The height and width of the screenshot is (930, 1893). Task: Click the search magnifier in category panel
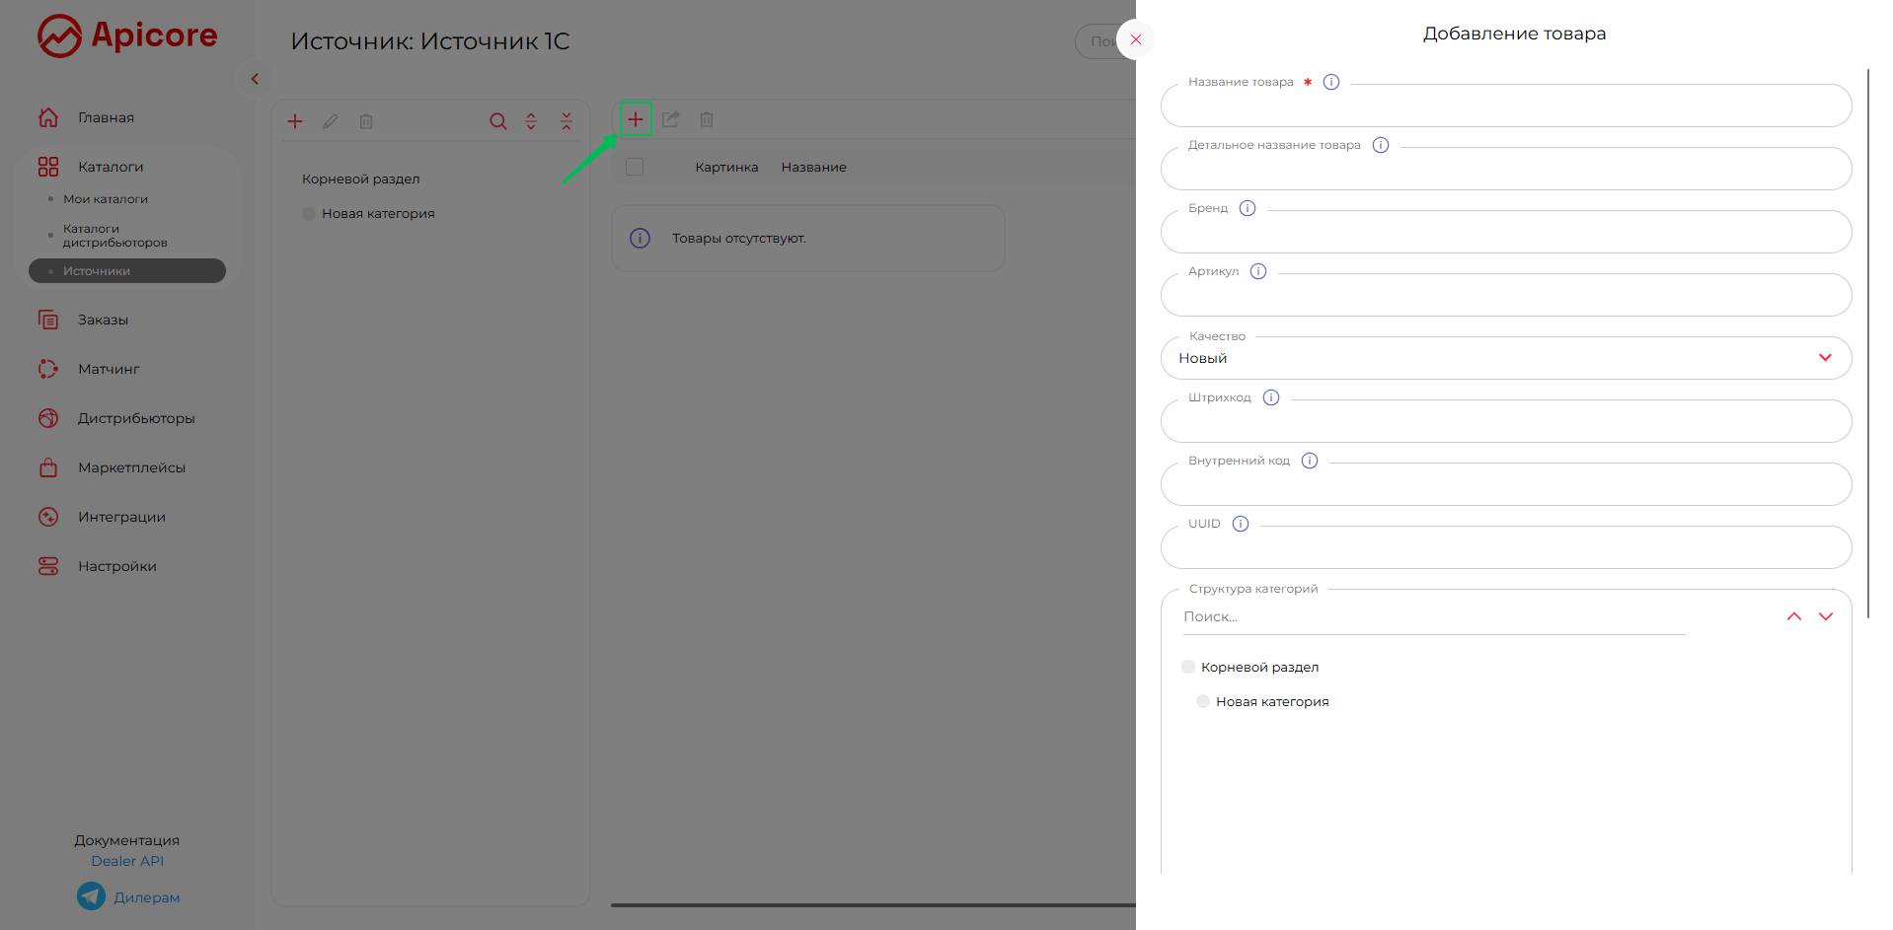click(497, 121)
